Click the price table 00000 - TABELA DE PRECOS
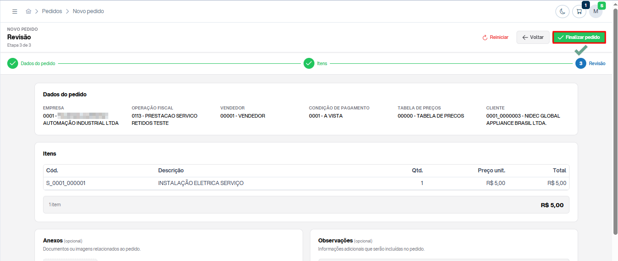The width and height of the screenshot is (618, 261). point(431,116)
